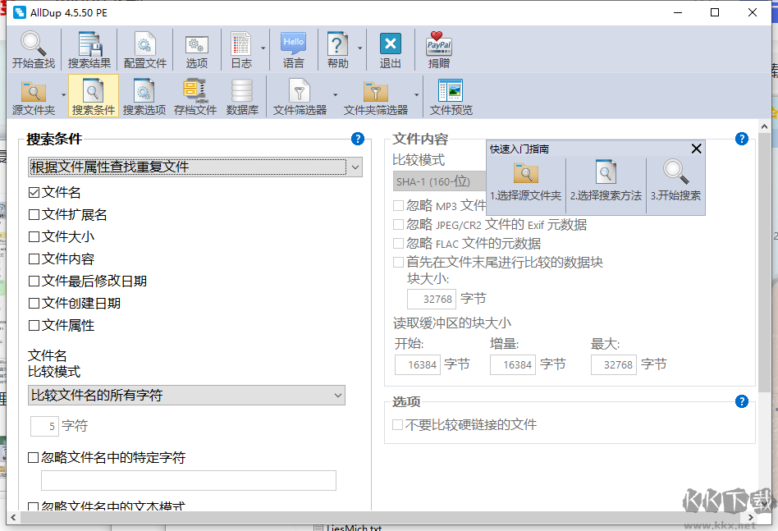Expand the 帮助 dropdown arrow
The width and height of the screenshot is (778, 531).
point(359,48)
